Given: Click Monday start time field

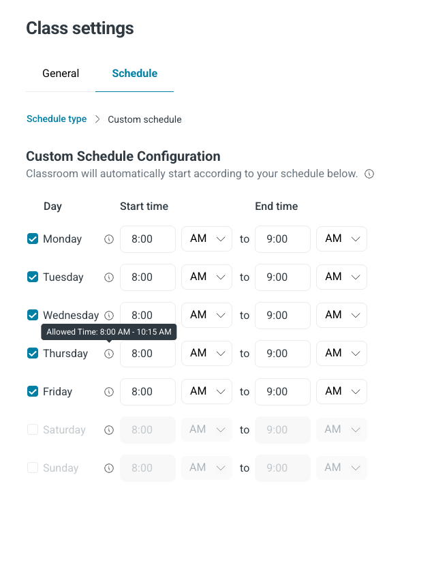Looking at the screenshot, I should (x=148, y=239).
